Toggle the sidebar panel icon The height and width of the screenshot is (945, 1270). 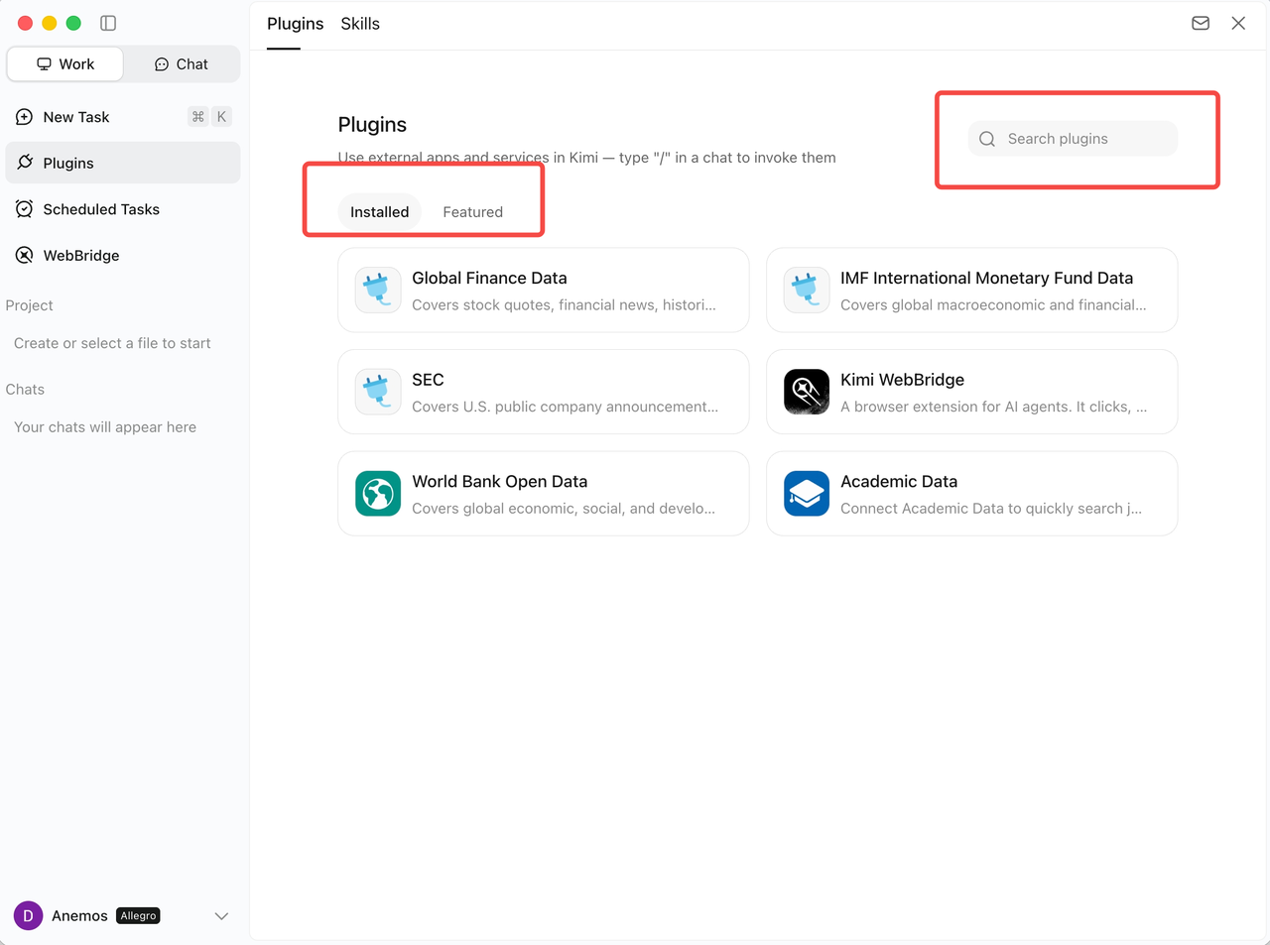click(x=108, y=23)
